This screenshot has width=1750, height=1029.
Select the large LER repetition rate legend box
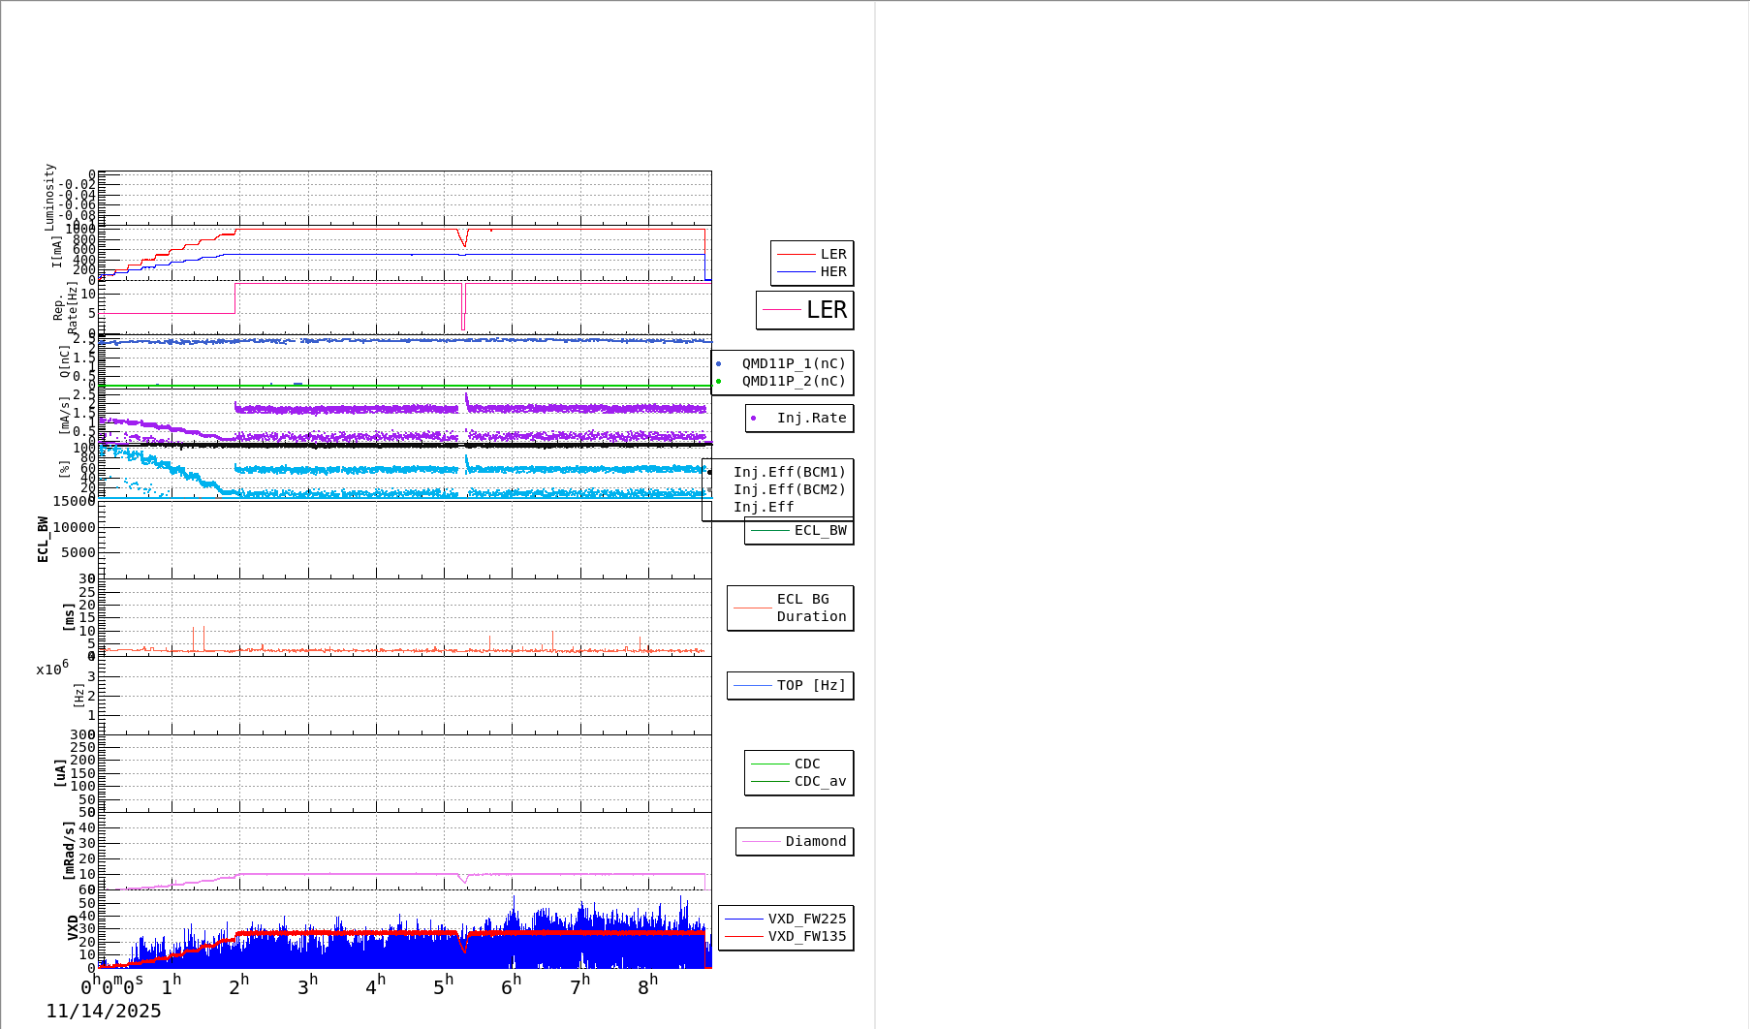point(804,310)
